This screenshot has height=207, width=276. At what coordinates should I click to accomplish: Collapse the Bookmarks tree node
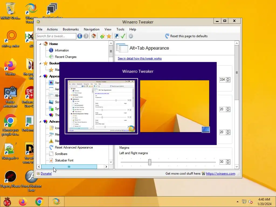(40, 63)
